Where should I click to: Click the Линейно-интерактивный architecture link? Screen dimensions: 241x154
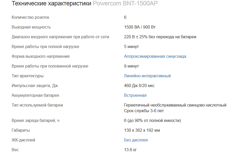[x=147, y=76]
